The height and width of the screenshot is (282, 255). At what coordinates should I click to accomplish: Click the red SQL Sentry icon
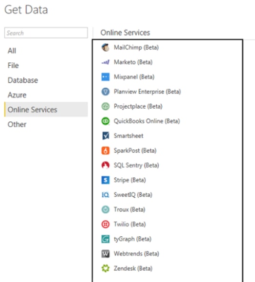(x=106, y=165)
